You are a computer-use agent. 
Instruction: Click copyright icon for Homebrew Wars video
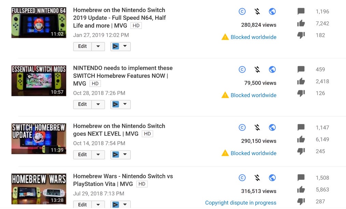[x=242, y=178]
